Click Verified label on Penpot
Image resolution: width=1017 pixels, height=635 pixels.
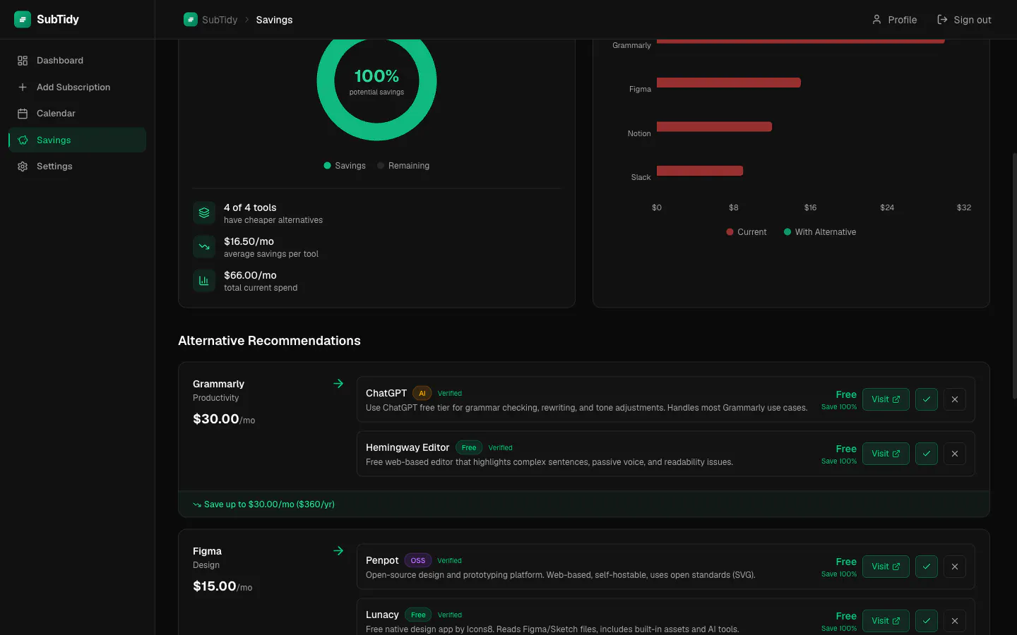coord(450,561)
